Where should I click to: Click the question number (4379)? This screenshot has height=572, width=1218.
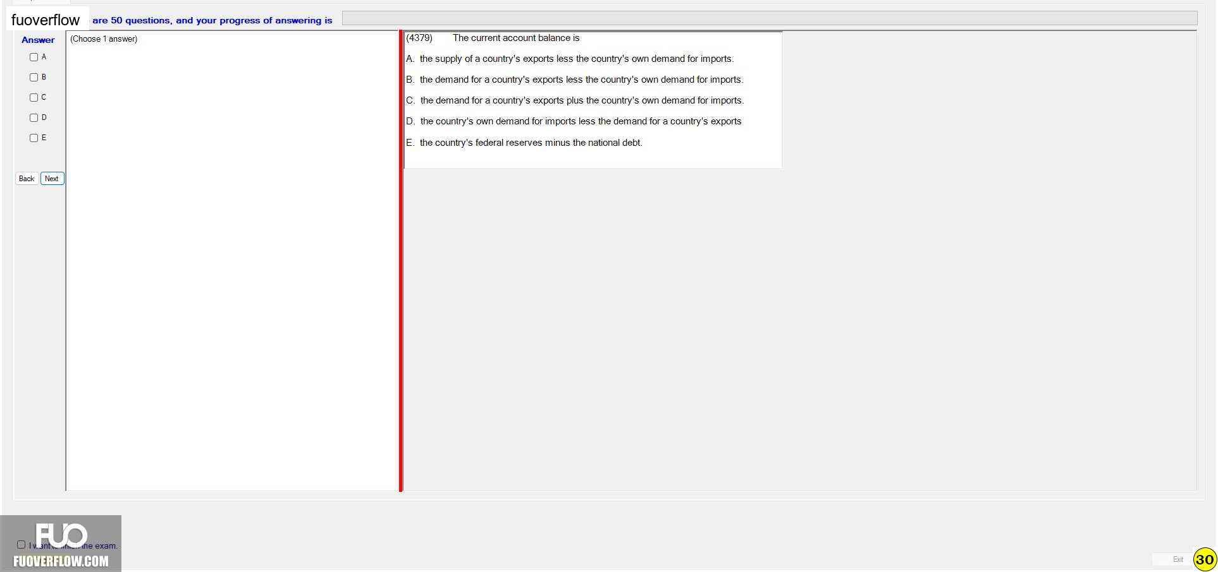pyautogui.click(x=419, y=38)
